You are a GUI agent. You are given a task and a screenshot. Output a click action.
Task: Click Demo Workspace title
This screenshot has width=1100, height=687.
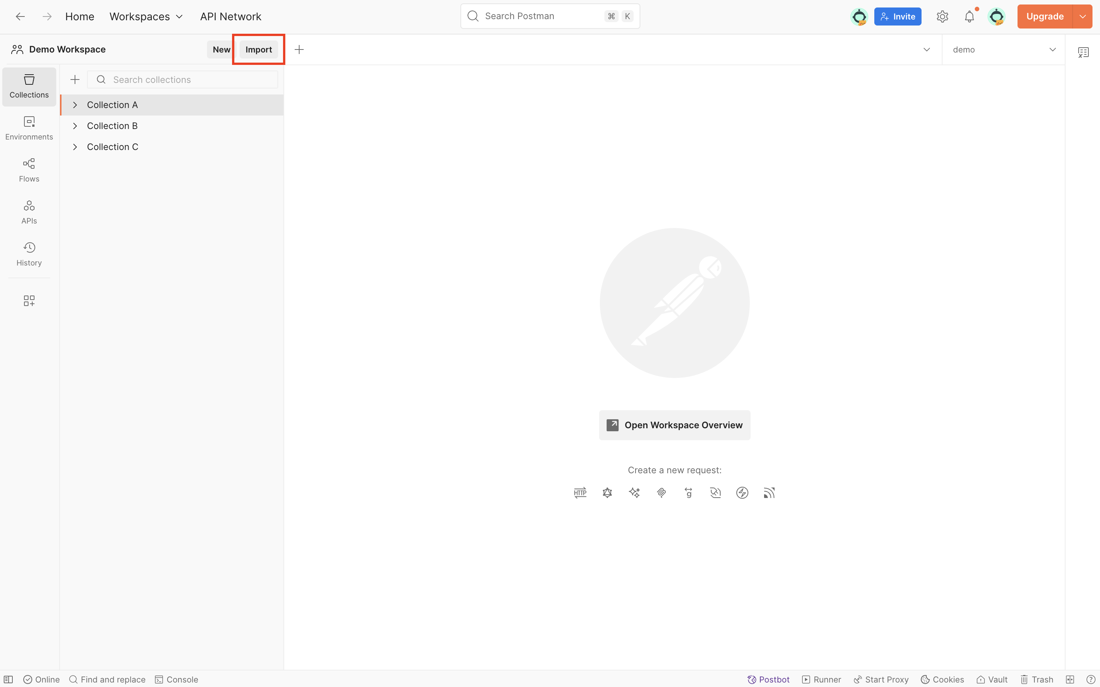click(67, 49)
